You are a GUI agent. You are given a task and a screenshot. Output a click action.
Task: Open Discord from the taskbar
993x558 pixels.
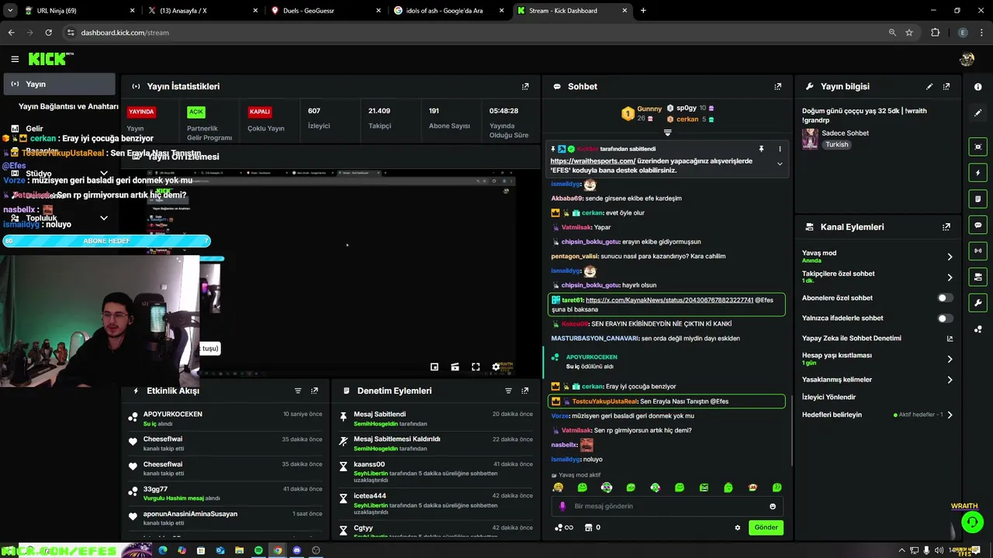[x=296, y=550]
